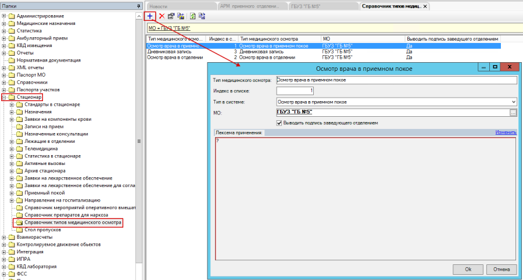Select the Лежащие в отделении tree item
Image resolution: width=523 pixels, height=280 pixels.
coord(50,141)
